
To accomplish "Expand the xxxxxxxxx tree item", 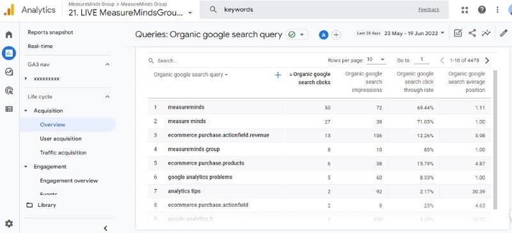I will [x=26, y=79].
